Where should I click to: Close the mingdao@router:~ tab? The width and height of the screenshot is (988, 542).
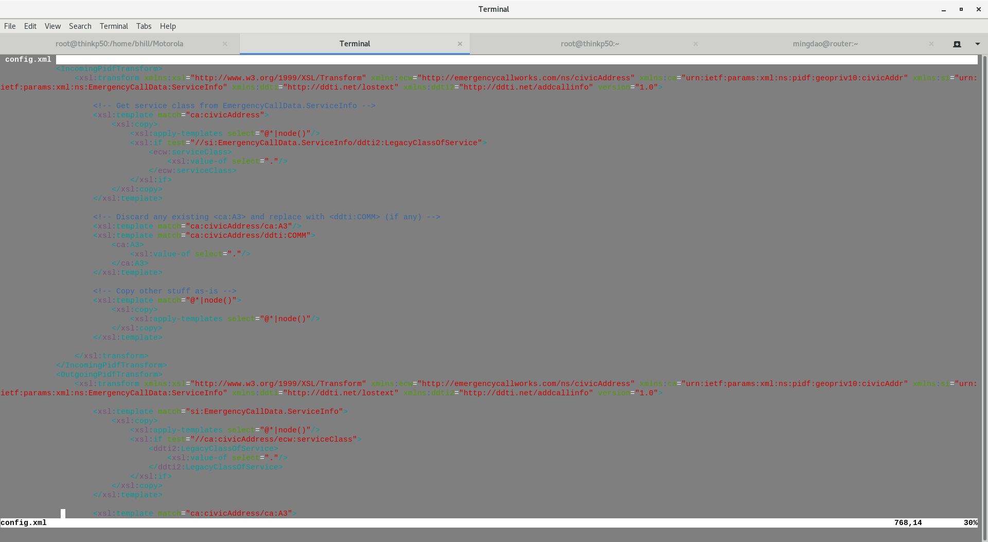[931, 44]
